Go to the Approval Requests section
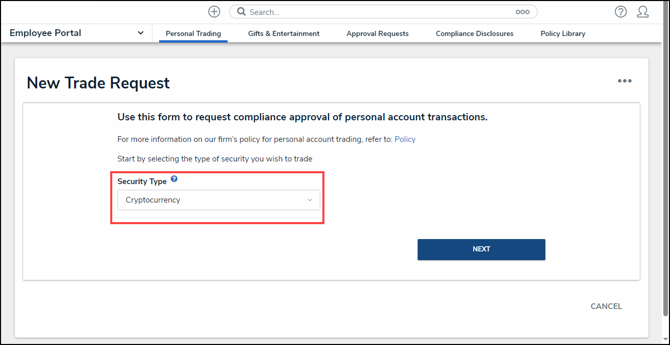The image size is (670, 345). click(x=377, y=33)
